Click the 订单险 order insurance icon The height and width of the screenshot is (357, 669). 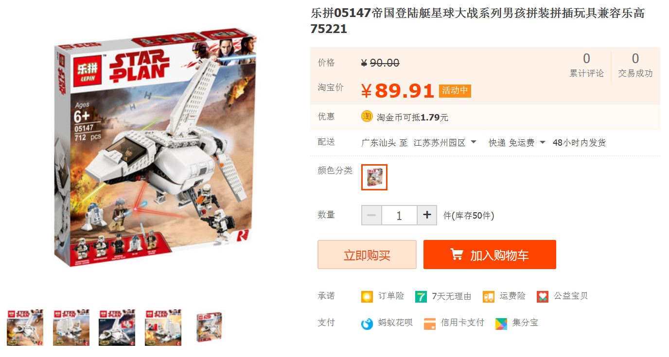(x=367, y=296)
